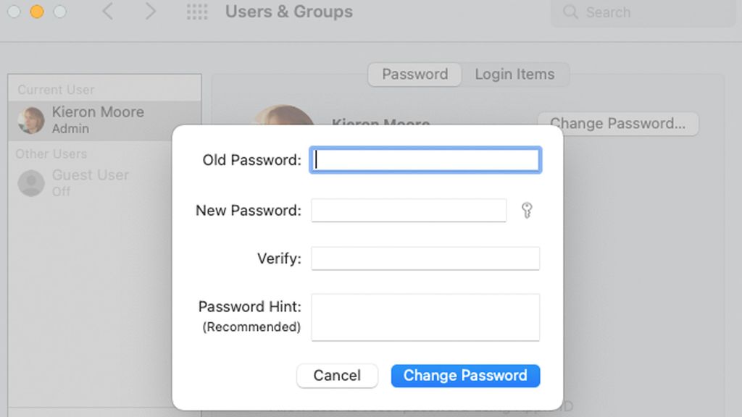Confirm with the Change Password button
The image size is (742, 417).
(x=465, y=375)
